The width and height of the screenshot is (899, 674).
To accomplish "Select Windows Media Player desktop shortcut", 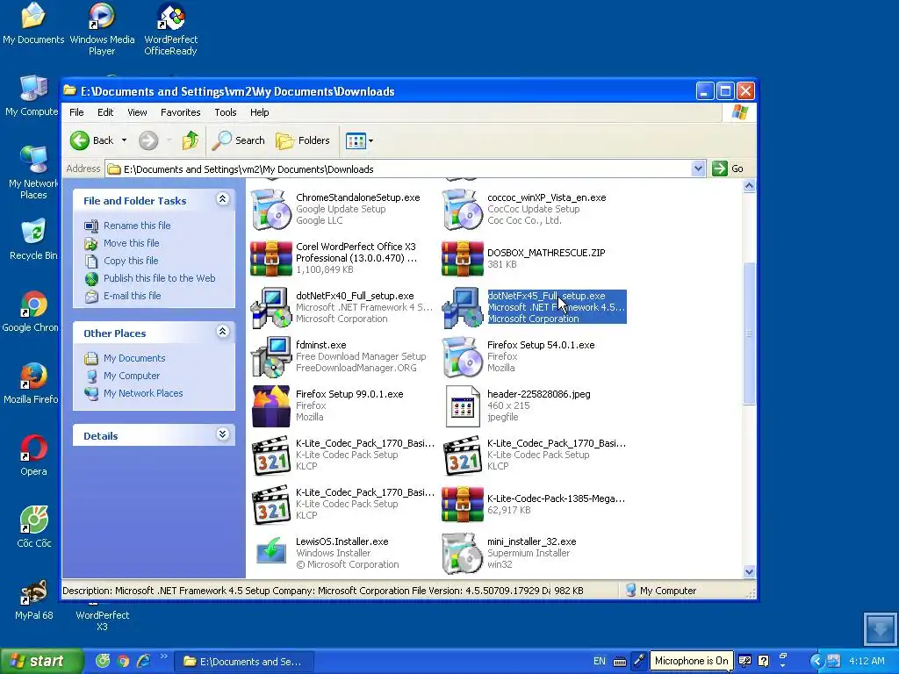I will tap(102, 29).
